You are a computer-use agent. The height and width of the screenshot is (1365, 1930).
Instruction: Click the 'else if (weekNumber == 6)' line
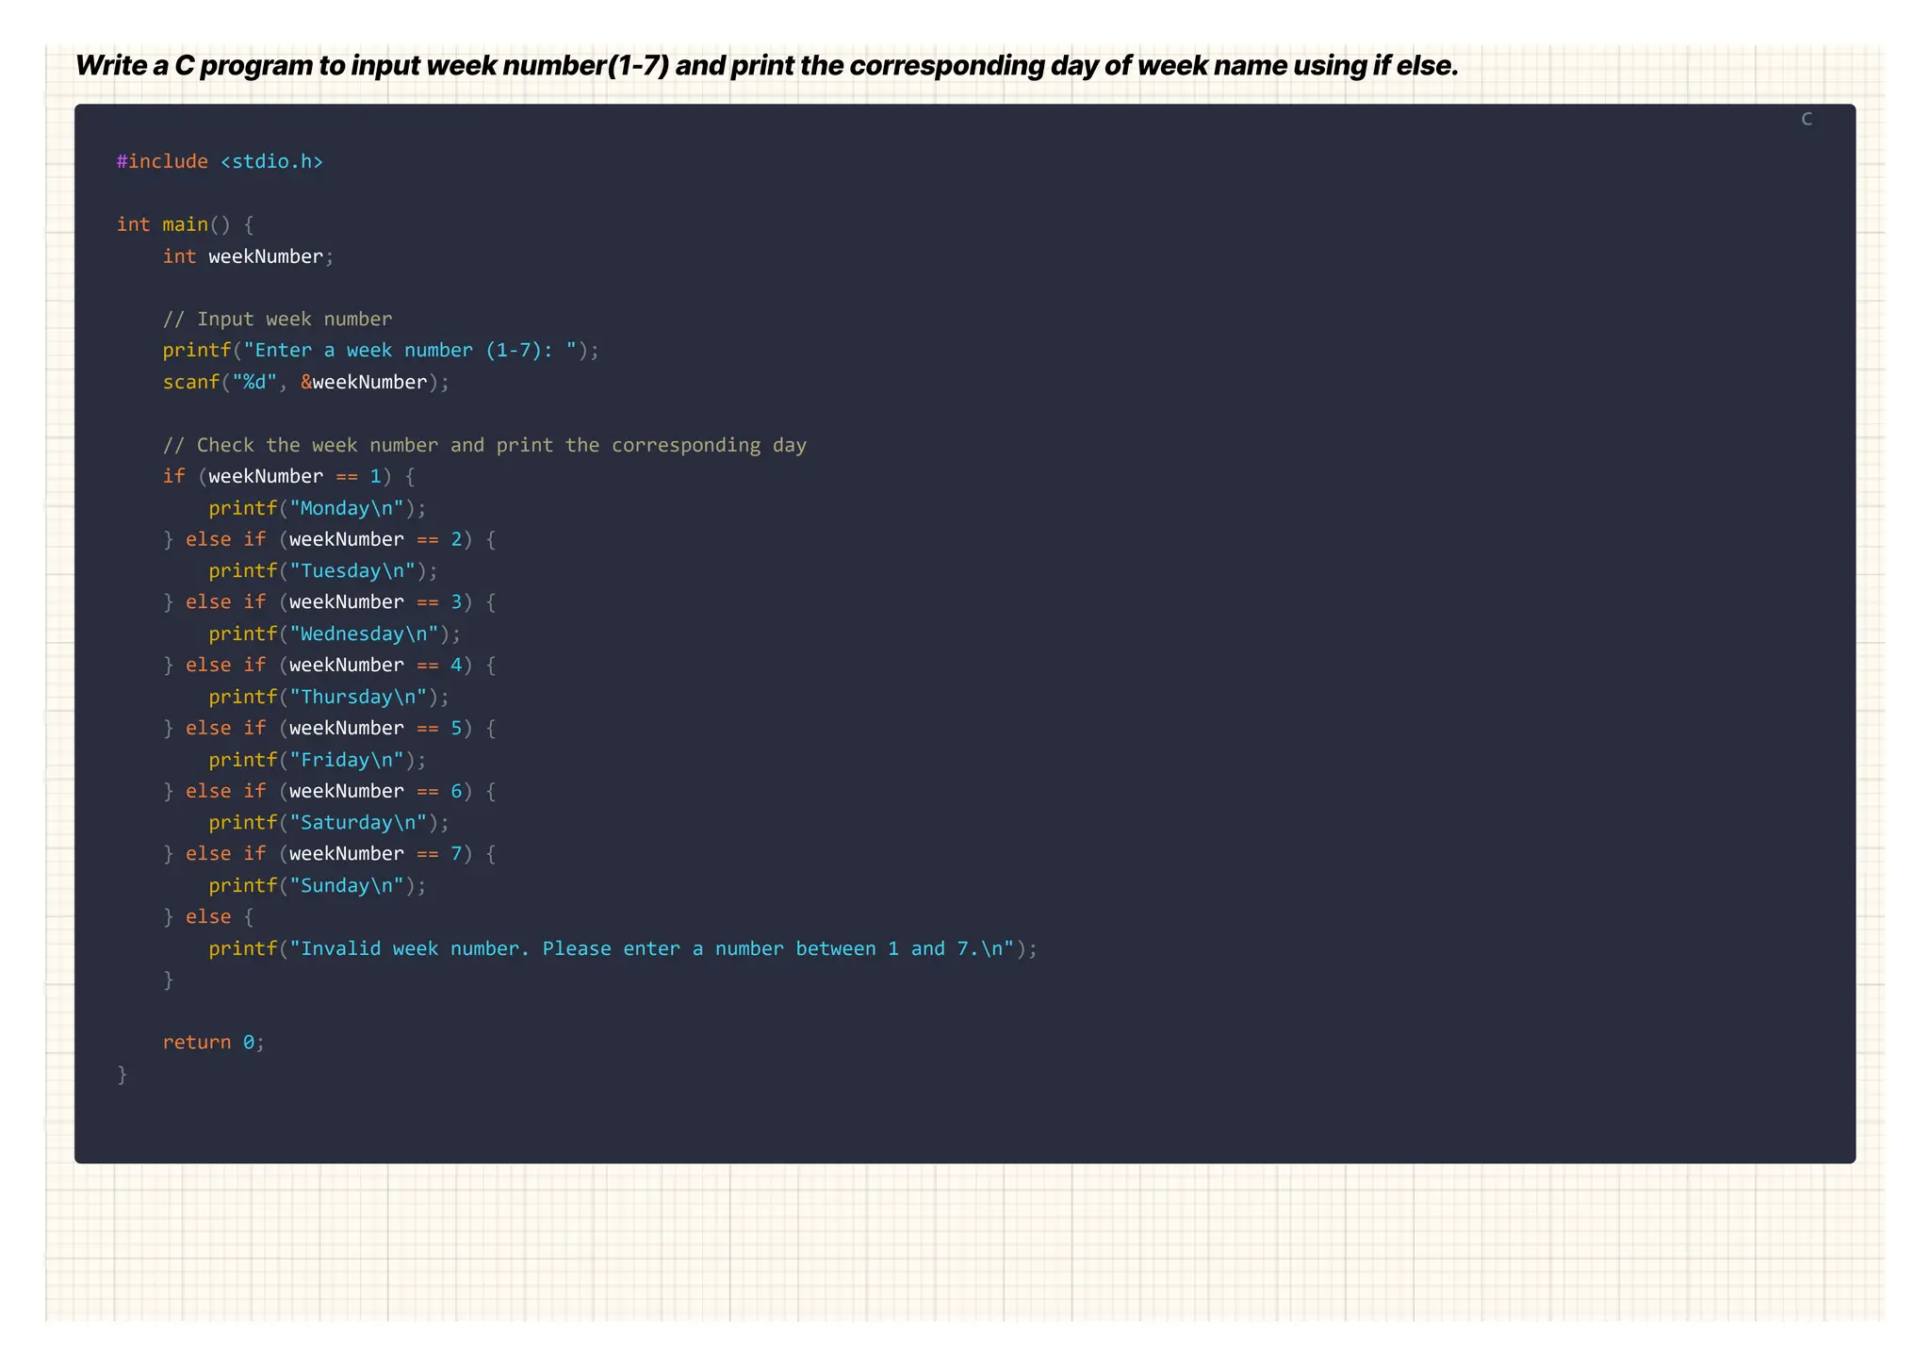click(330, 791)
